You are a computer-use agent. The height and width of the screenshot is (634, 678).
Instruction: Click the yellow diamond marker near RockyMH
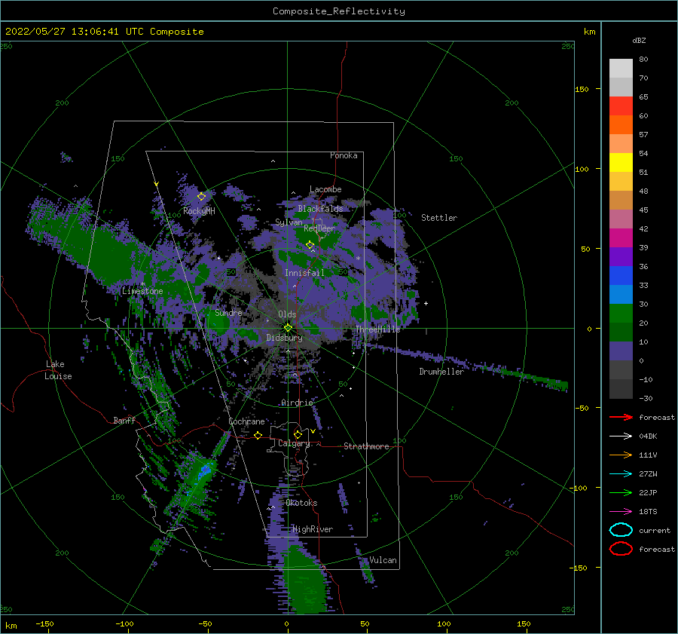(x=201, y=197)
